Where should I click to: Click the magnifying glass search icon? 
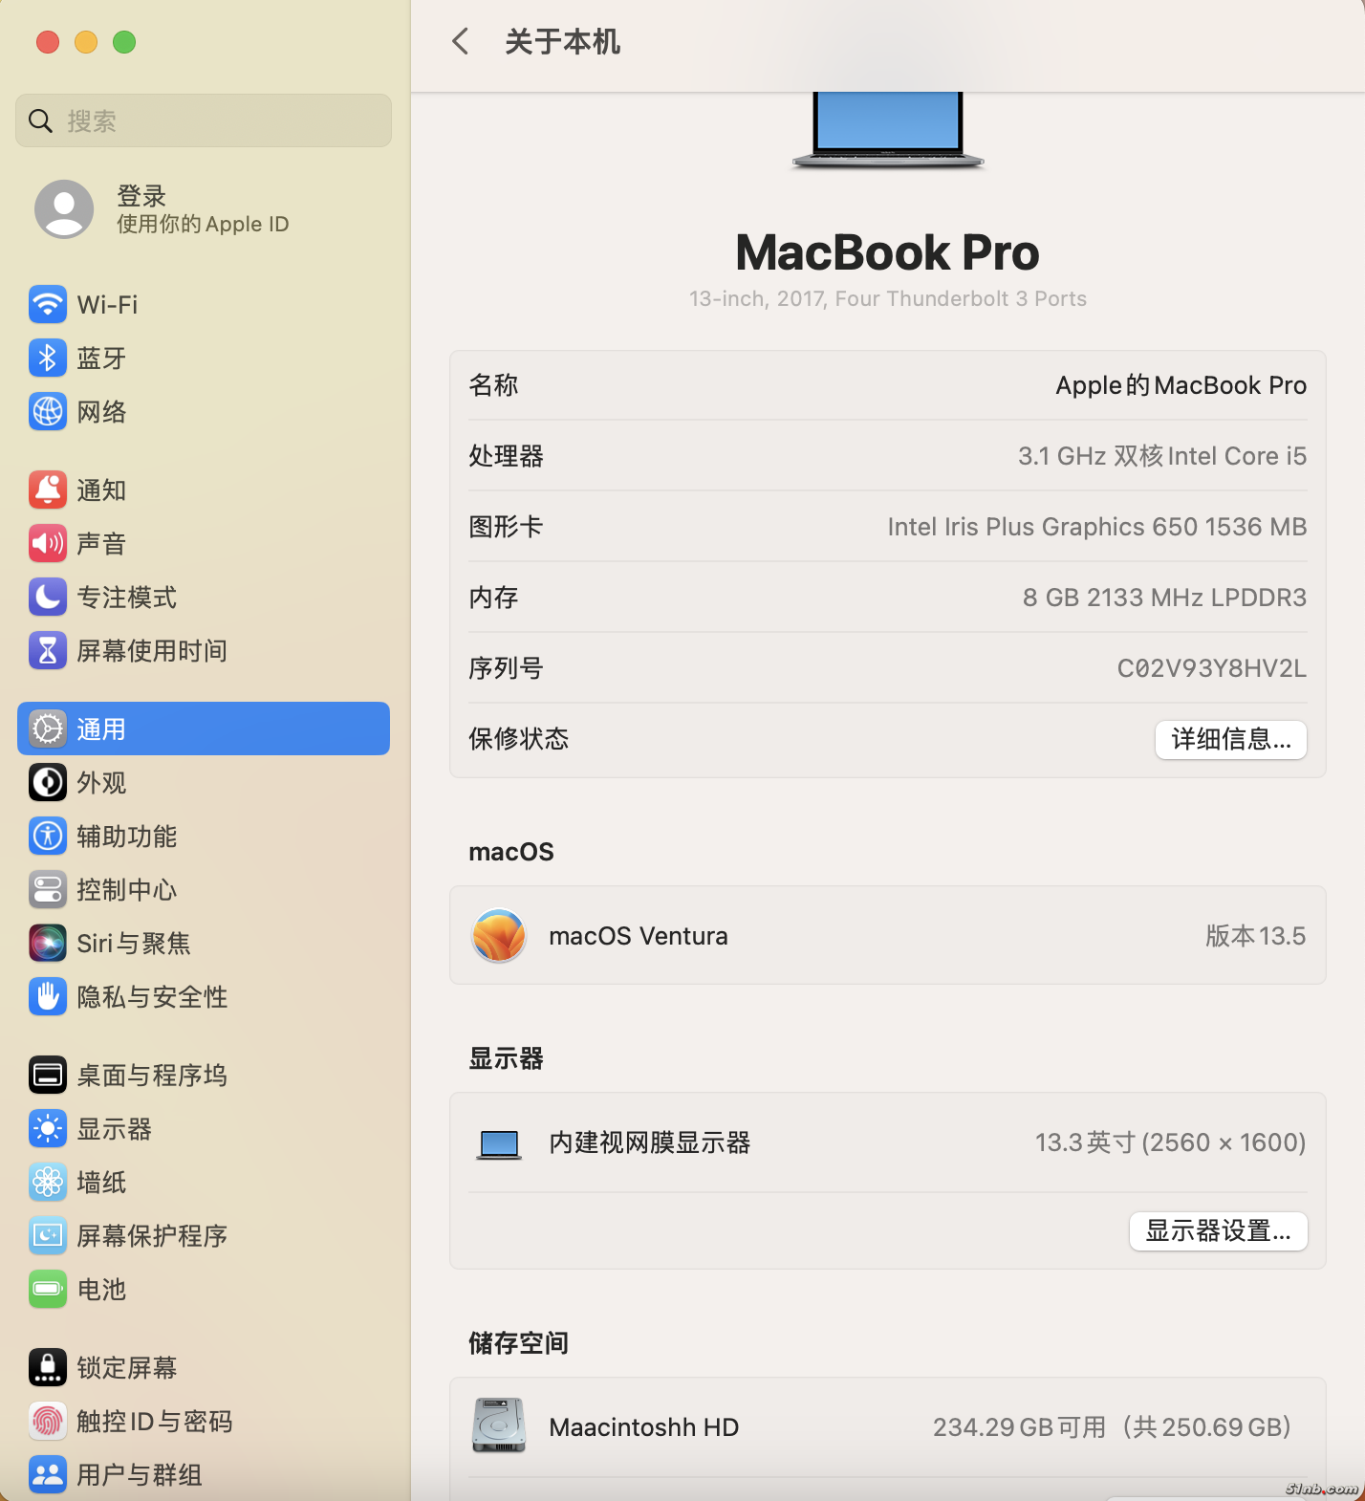[40, 120]
